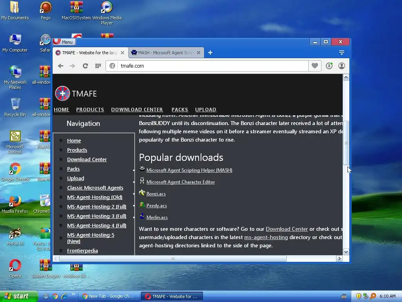This screenshot has width=402, height=302.
Task: Open the user account profile icon
Action: click(x=342, y=66)
